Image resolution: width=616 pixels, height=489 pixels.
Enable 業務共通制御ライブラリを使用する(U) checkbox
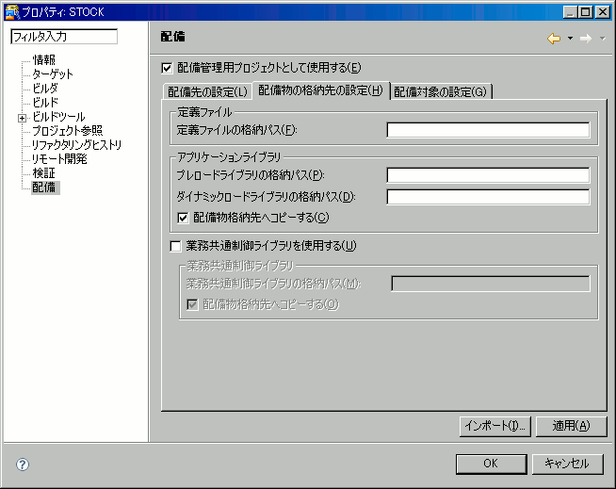point(175,247)
